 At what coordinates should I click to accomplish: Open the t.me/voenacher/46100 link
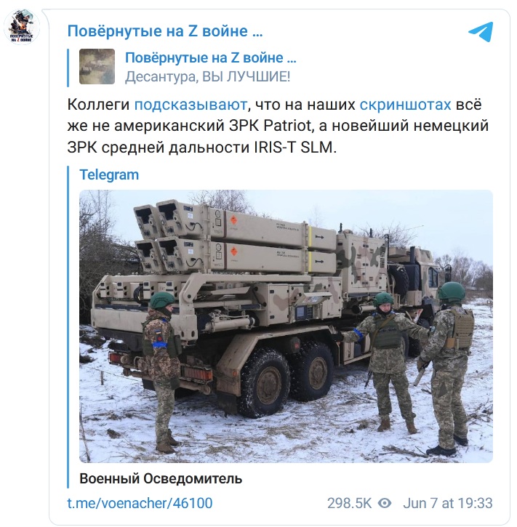(140, 504)
